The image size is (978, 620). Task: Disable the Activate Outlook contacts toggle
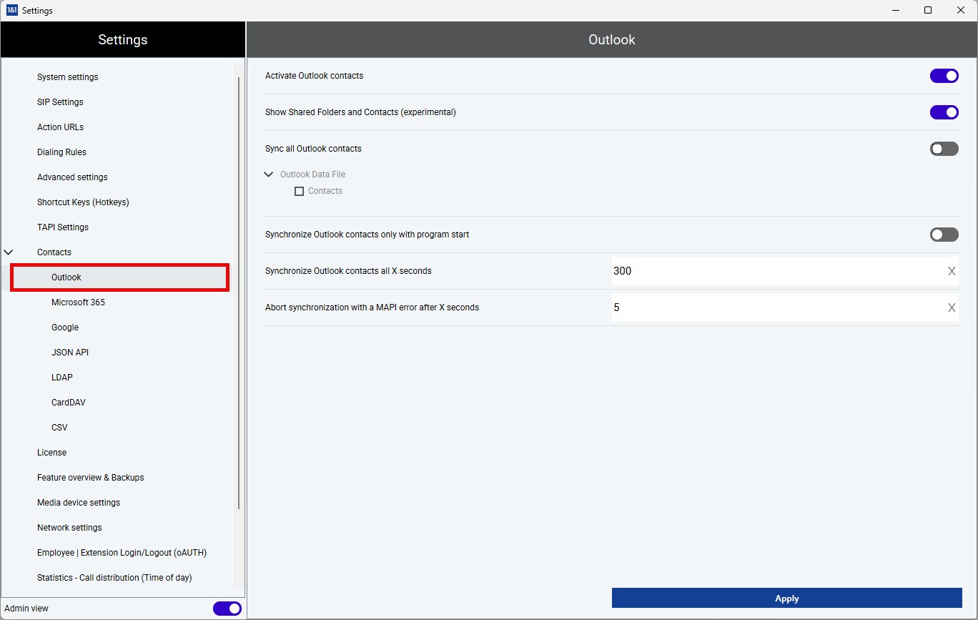point(944,76)
